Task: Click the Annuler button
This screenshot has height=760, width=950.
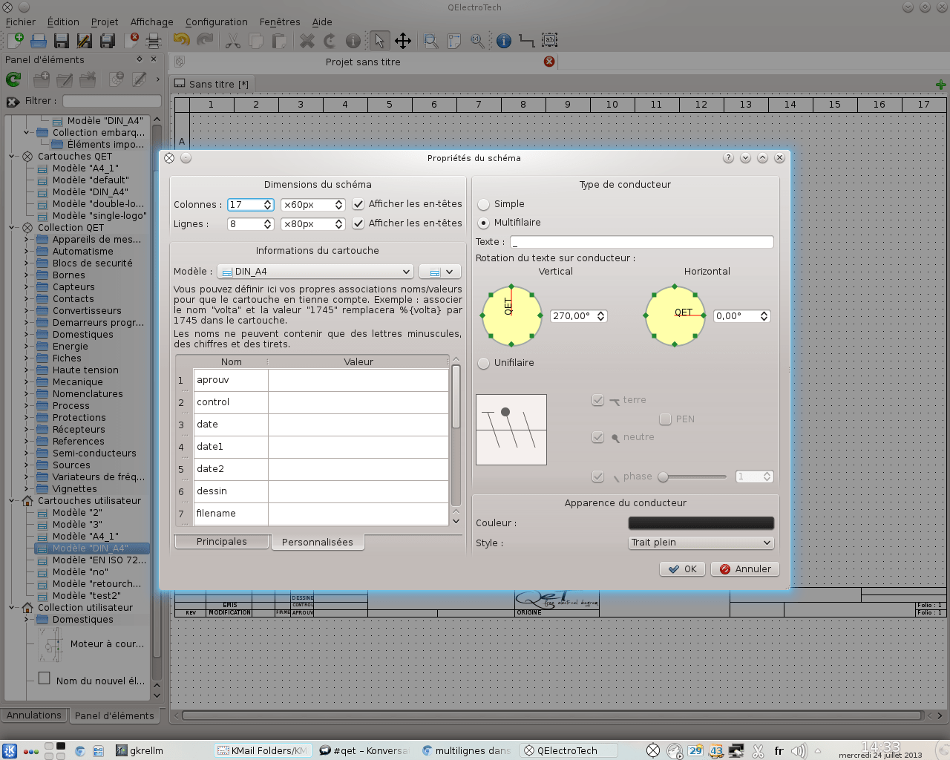Action: 745,569
